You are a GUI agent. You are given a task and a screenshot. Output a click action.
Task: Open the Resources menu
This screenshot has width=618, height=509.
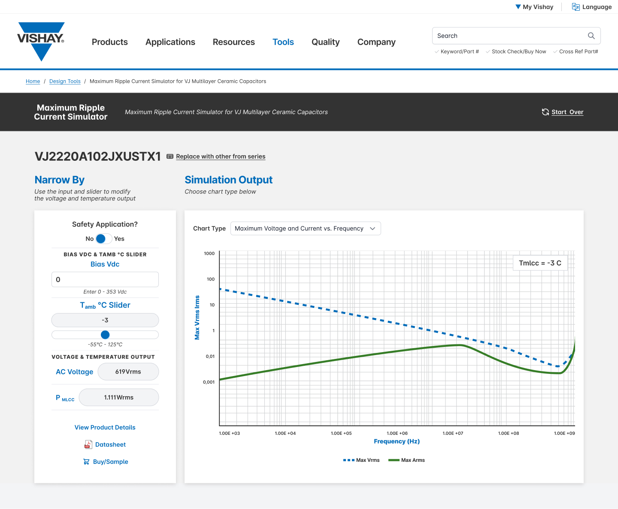(234, 42)
